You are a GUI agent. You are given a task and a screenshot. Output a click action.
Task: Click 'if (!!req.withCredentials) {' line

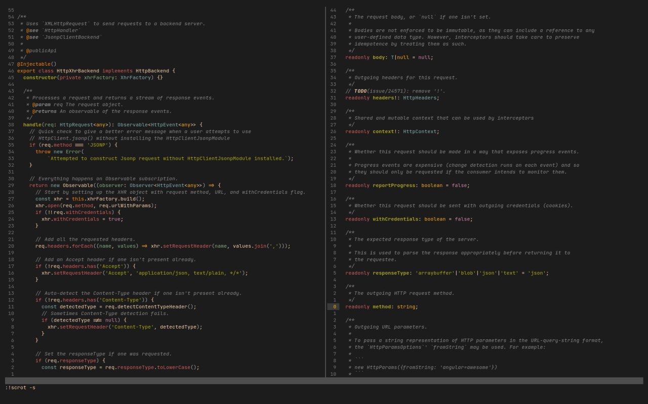coord(78,212)
